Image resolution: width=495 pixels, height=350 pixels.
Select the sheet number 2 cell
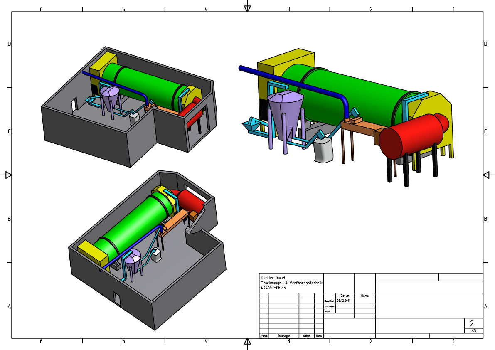pyautogui.click(x=472, y=323)
